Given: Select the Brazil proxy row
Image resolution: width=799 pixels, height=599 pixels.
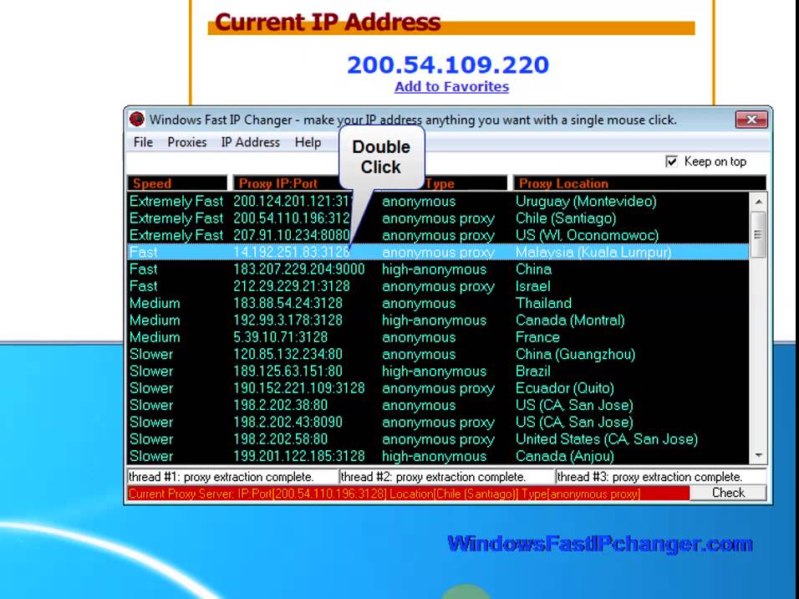Looking at the screenshot, I should point(438,371).
